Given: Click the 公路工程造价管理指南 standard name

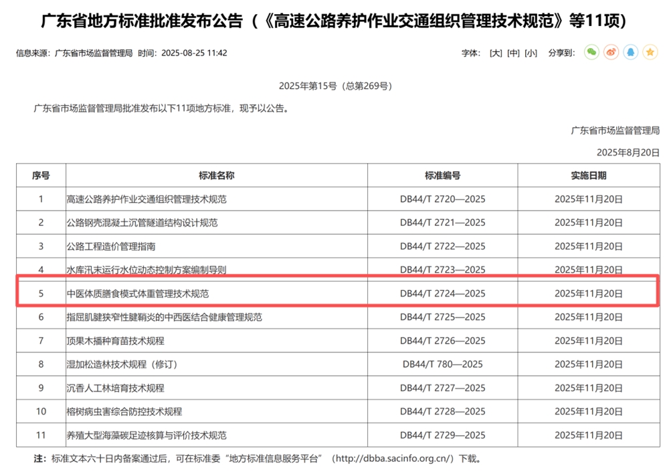Looking at the screenshot, I should (x=111, y=246).
